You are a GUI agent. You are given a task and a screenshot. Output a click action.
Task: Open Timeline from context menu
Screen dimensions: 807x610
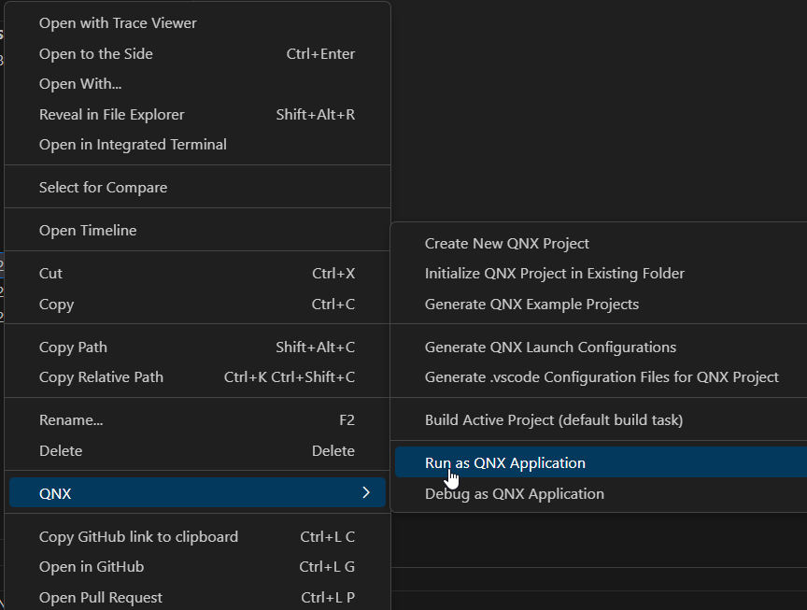(x=197, y=230)
